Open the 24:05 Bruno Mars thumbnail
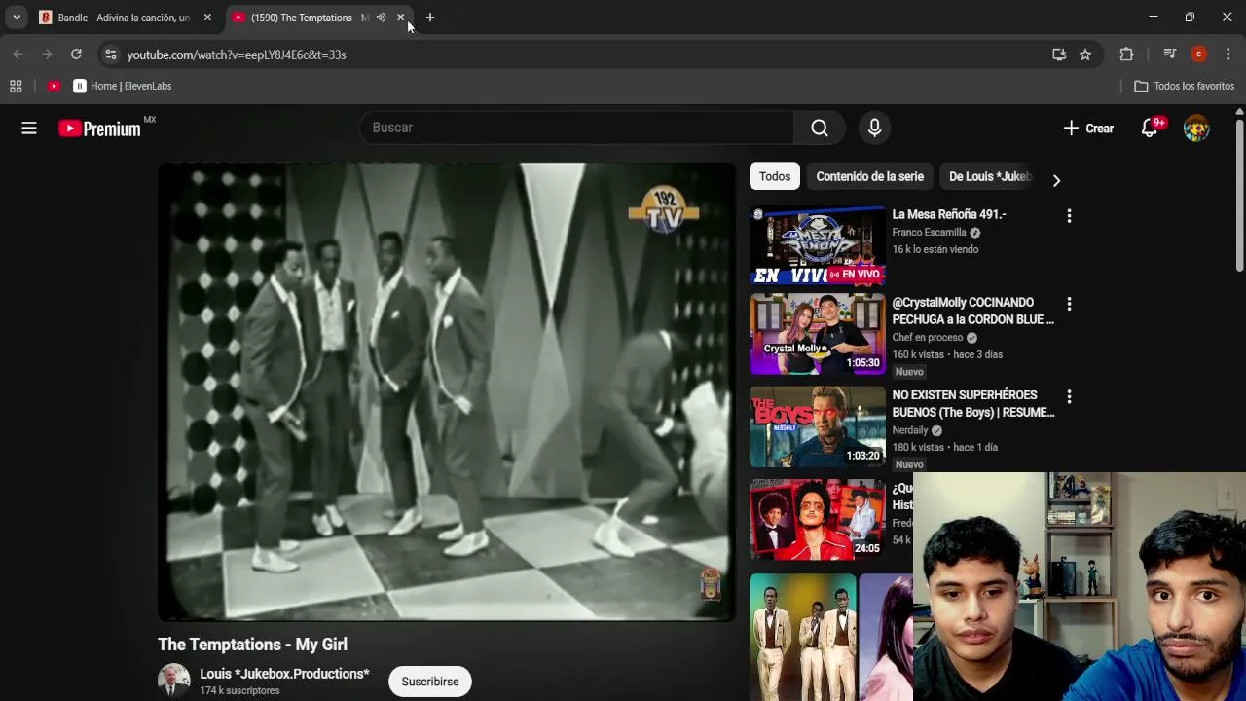The image size is (1246, 701). pos(818,520)
